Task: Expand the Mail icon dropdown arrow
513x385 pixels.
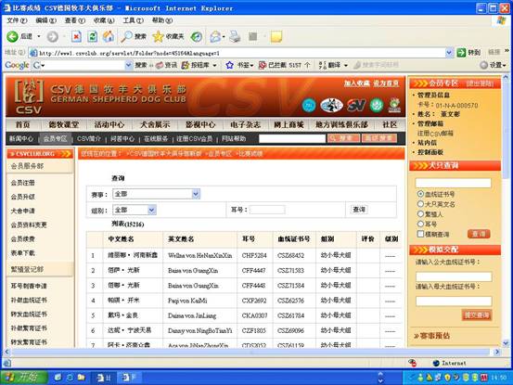Action: tap(224, 36)
